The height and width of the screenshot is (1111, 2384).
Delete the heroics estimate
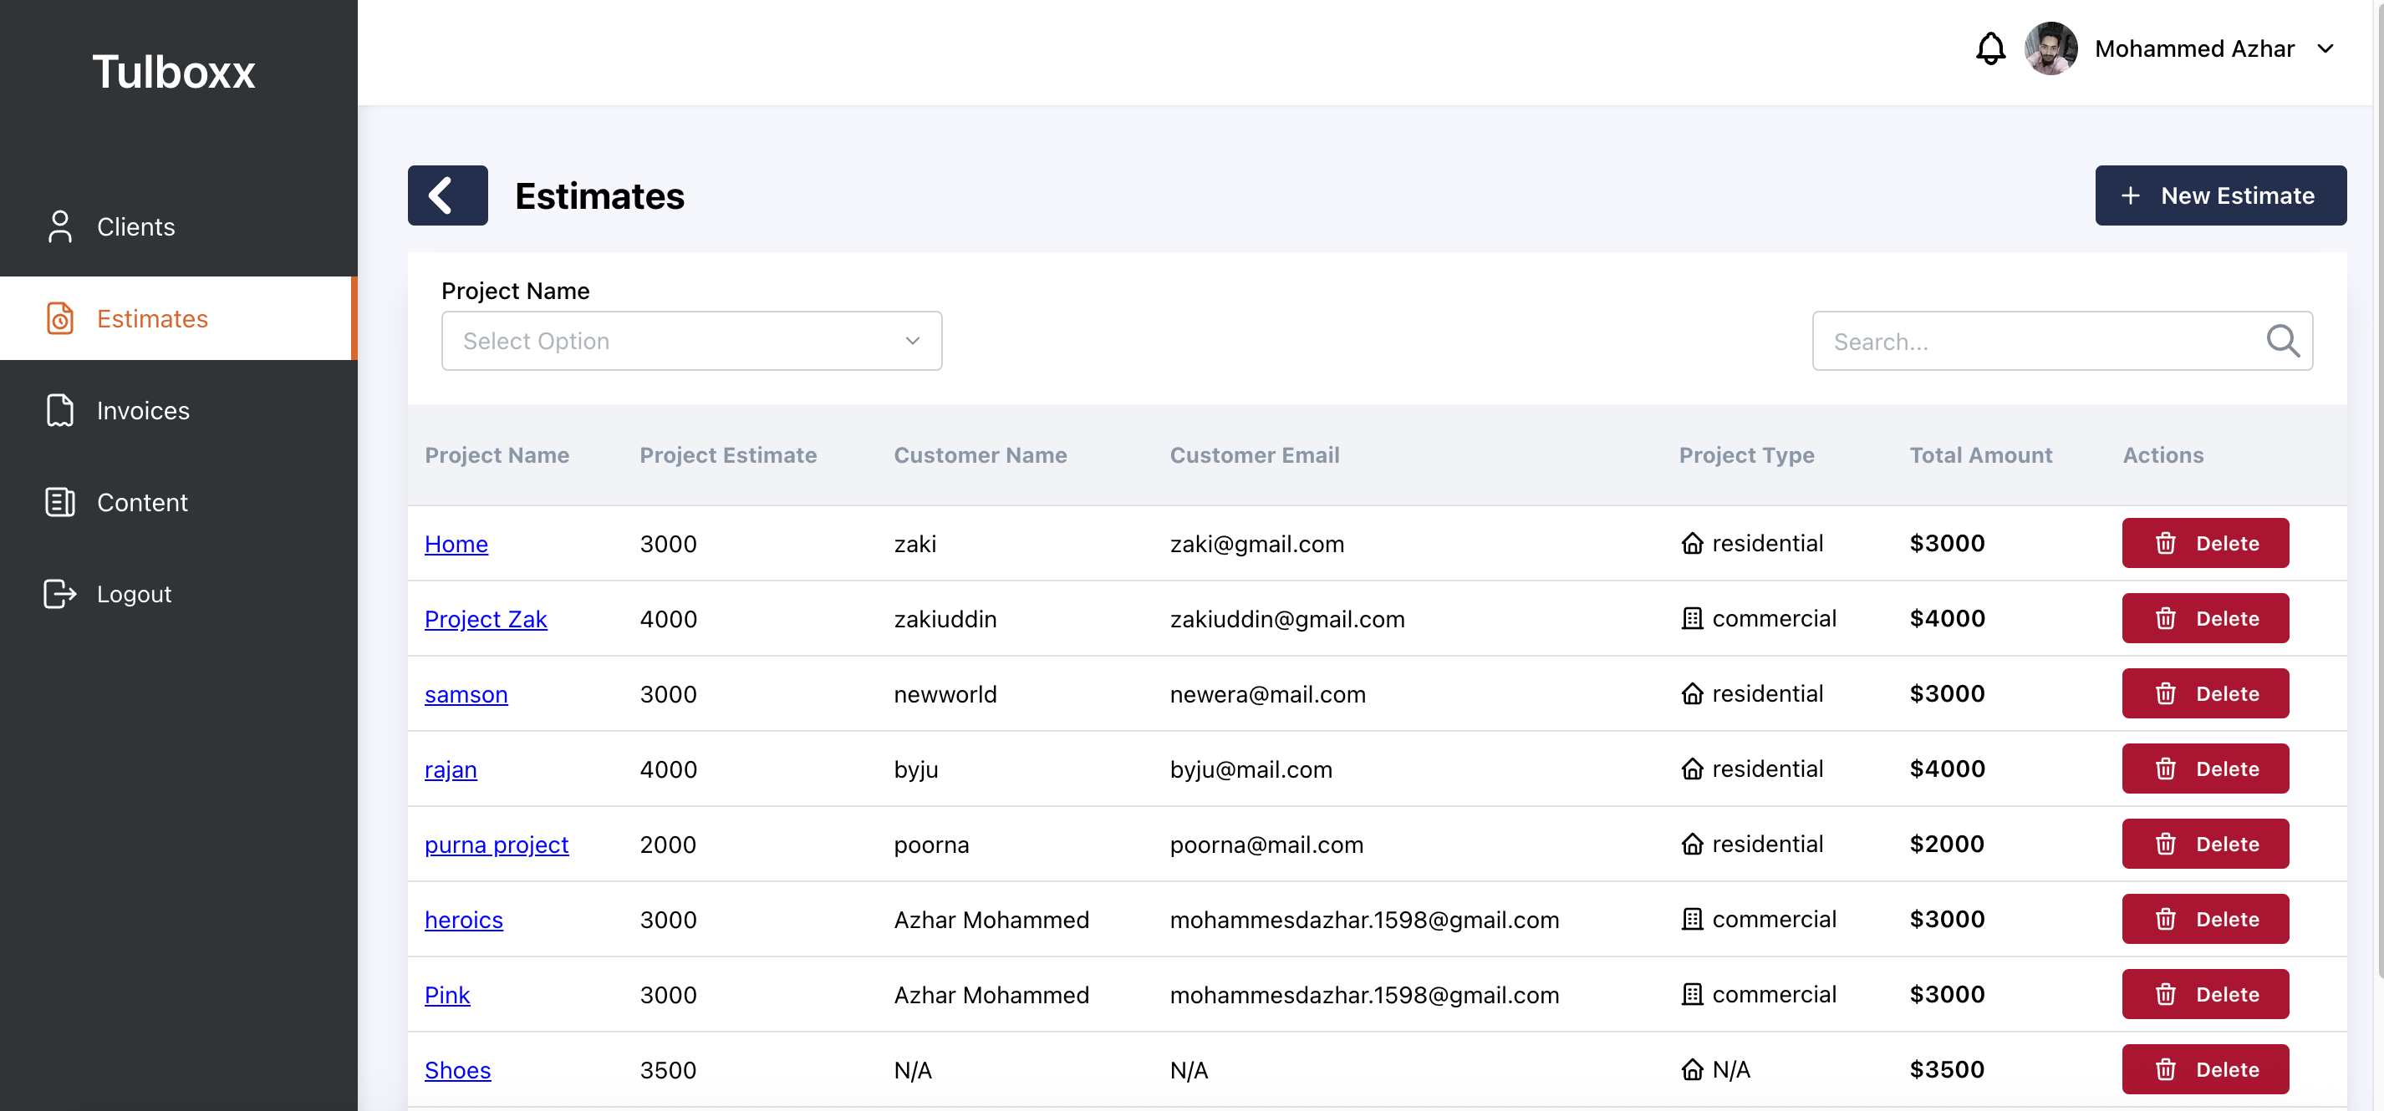[x=2205, y=919]
